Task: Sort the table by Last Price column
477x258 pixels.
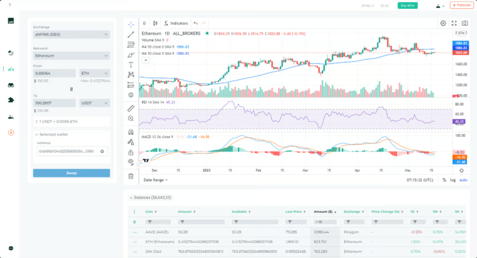Action: 295,212
